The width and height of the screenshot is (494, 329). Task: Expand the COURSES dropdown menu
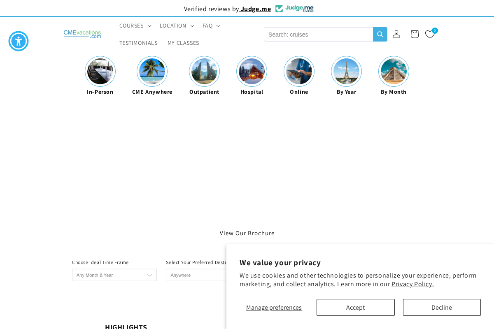click(x=135, y=25)
